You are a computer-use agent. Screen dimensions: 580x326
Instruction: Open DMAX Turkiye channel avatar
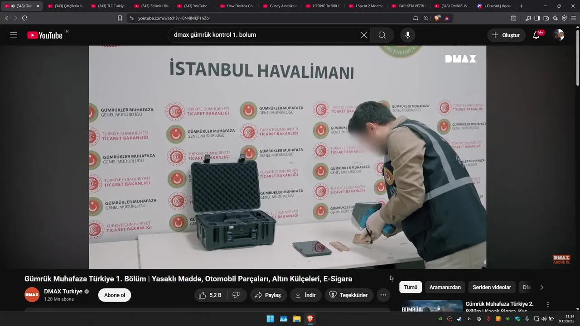[x=32, y=295]
